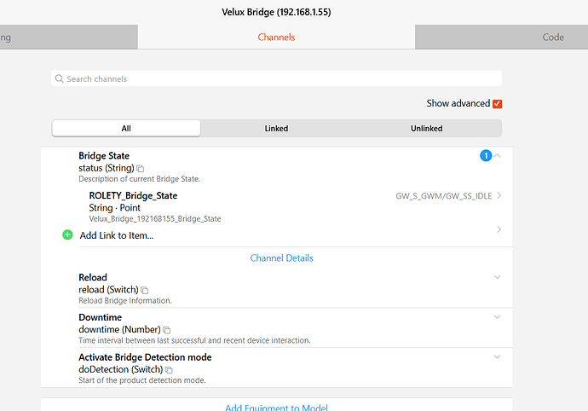This screenshot has width=588, height=411.
Task: Expand the Reload channel
Action: pyautogui.click(x=498, y=277)
